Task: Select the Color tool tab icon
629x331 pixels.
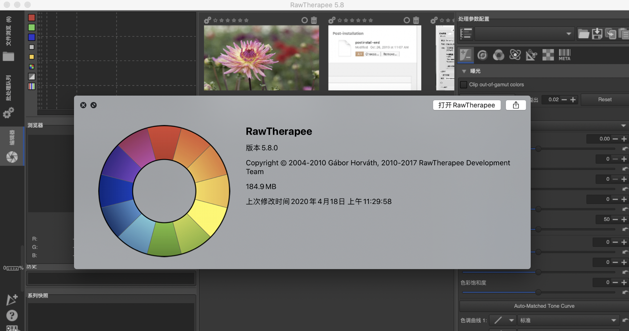Action: coord(499,55)
